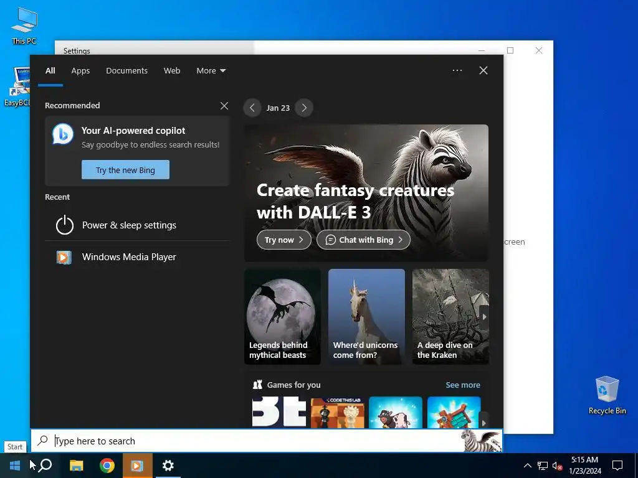
Task: Open Windows Media Player recent item
Action: coord(137,257)
